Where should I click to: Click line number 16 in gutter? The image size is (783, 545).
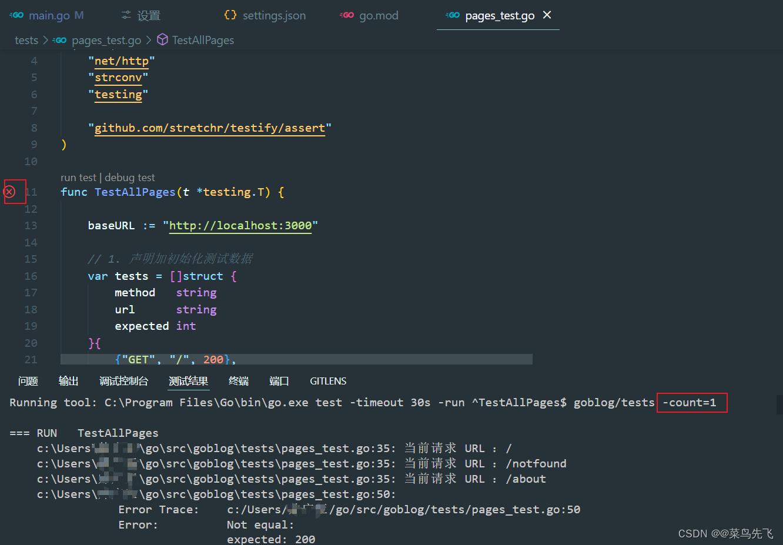pos(31,276)
